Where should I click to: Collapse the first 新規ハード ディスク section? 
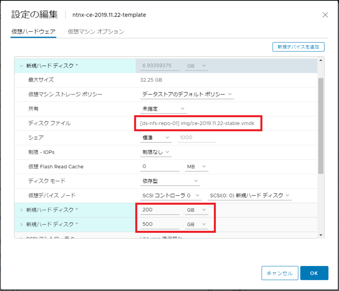pyautogui.click(x=21, y=66)
